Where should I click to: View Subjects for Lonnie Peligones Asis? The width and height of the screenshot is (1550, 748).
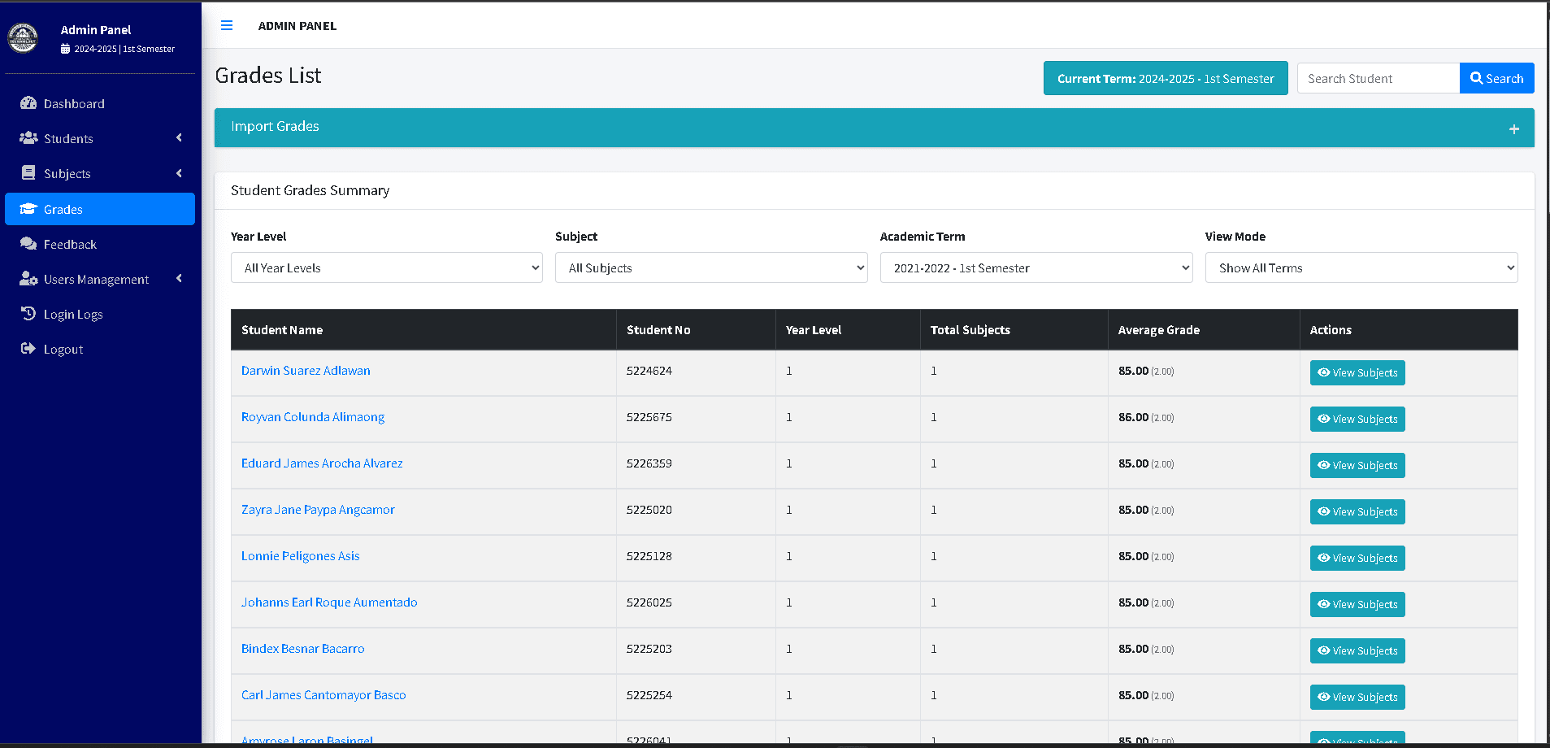point(1357,558)
